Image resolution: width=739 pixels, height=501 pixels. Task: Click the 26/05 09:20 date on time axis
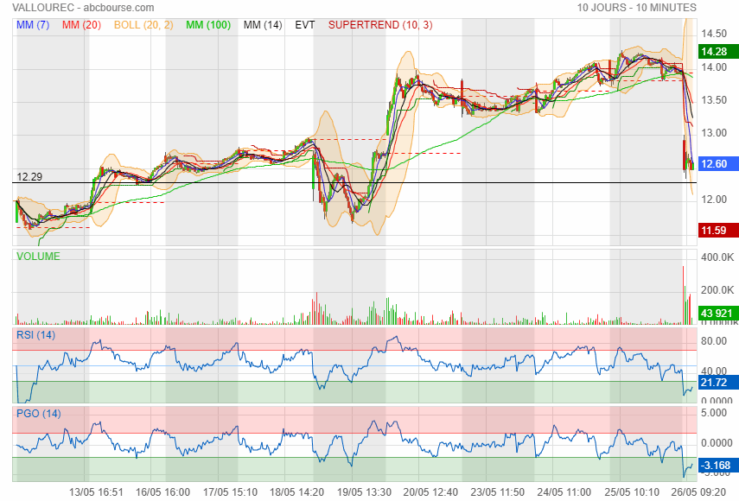tap(699, 491)
